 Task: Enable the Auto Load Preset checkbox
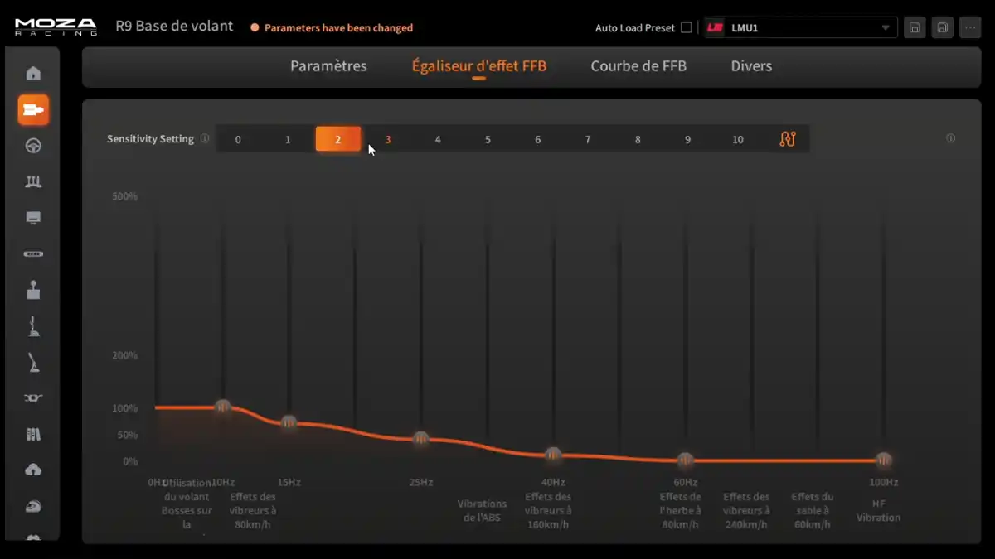[686, 27]
